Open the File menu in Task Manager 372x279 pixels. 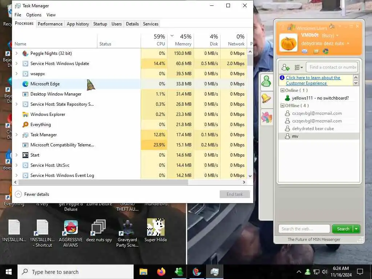(18, 15)
